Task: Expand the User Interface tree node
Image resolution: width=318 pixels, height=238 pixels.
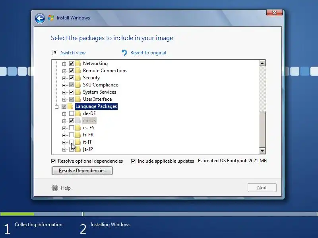Action: click(64, 100)
